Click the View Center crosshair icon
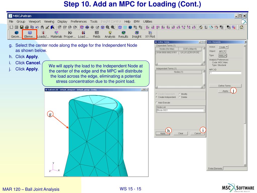This screenshot has width=257, height=193. (x=92, y=27)
